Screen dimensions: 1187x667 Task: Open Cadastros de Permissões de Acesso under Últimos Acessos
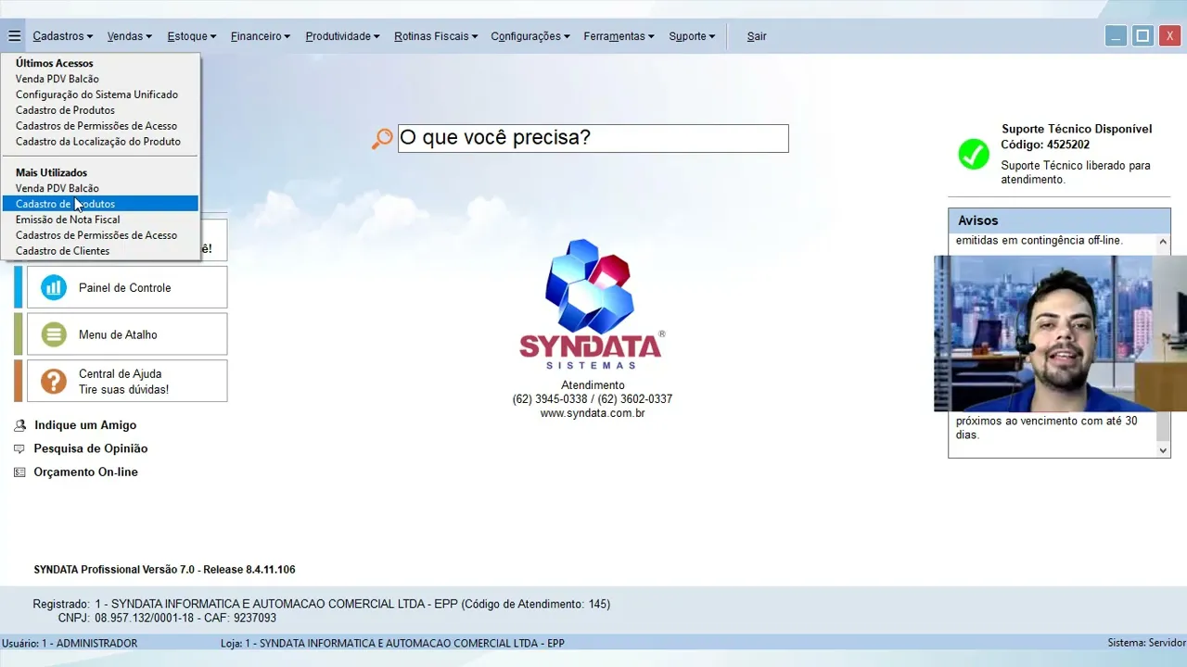[x=96, y=126]
